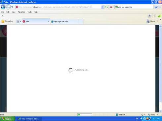Viewport: 162px width, 121px height.
Task: Switch to 'New topic for Yola' tab
Action: click(64, 22)
